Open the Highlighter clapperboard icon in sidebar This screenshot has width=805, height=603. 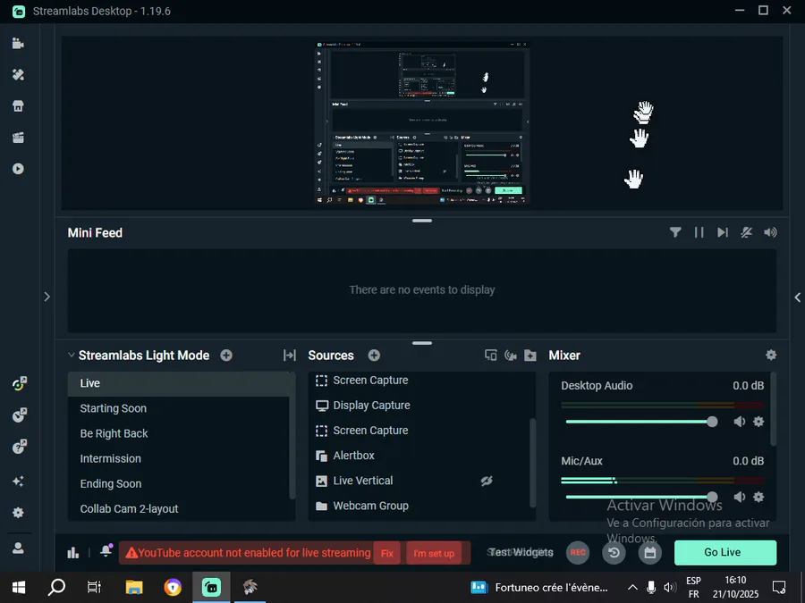(x=18, y=138)
